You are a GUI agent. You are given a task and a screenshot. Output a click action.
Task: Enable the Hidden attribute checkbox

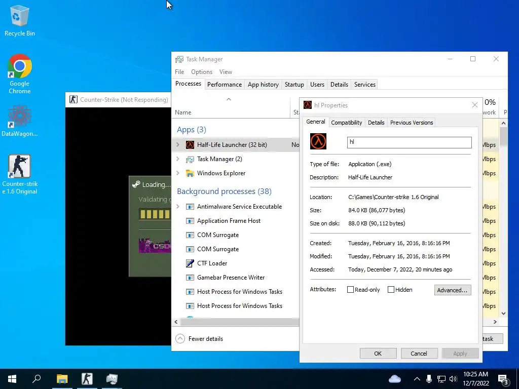click(391, 289)
